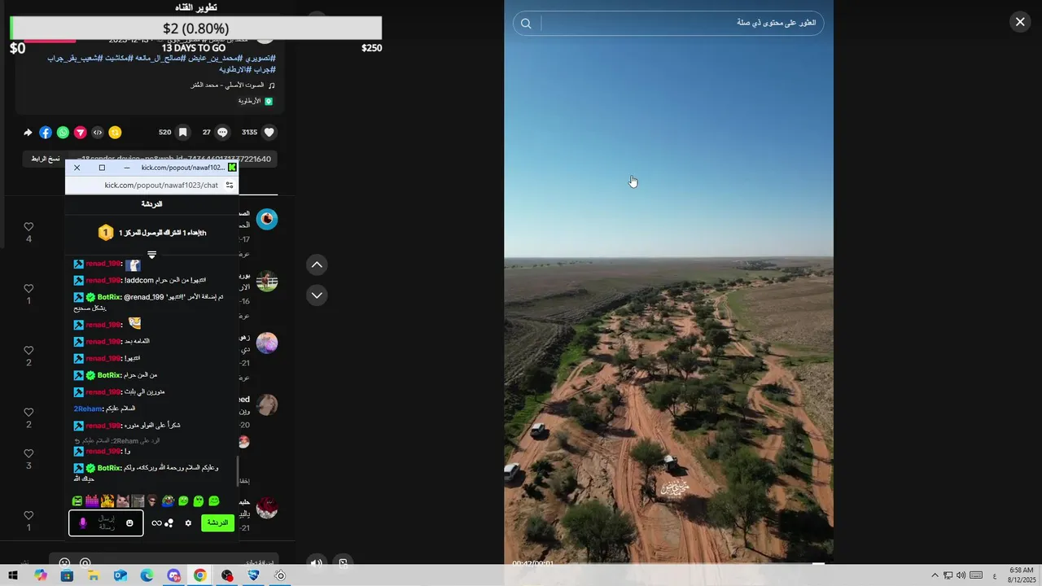Screen dimensions: 1042x586
Task: Click the system tray volume icon
Action: tap(961, 575)
